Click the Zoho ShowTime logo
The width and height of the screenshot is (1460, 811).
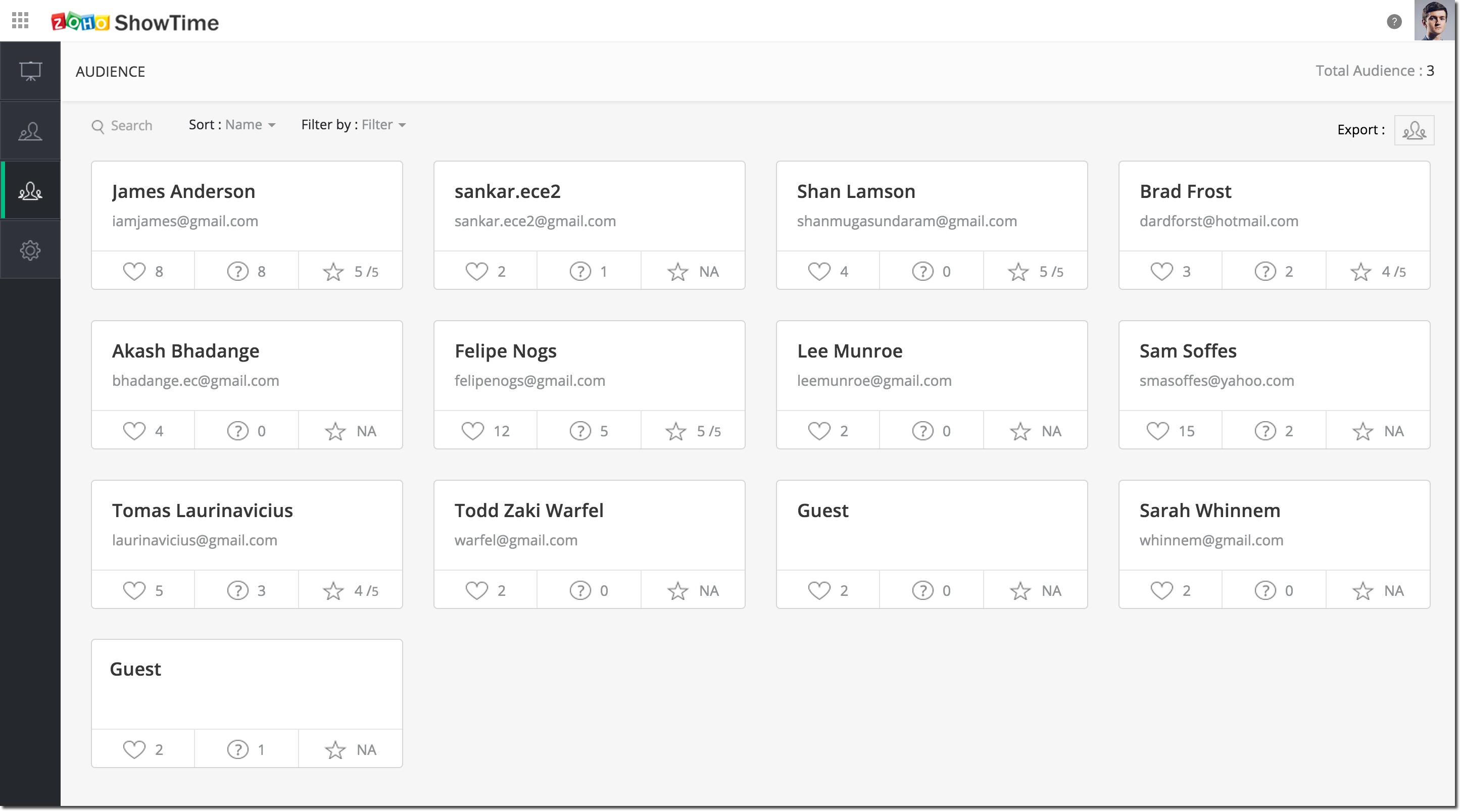[135, 22]
